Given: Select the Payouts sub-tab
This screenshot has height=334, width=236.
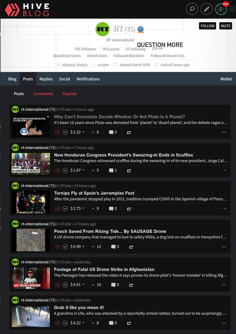Looking at the screenshot, I should [69, 94].
